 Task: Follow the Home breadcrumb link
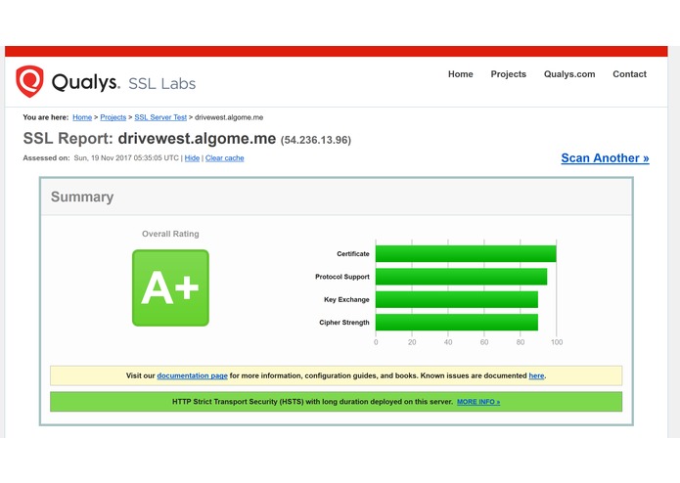[x=82, y=117]
